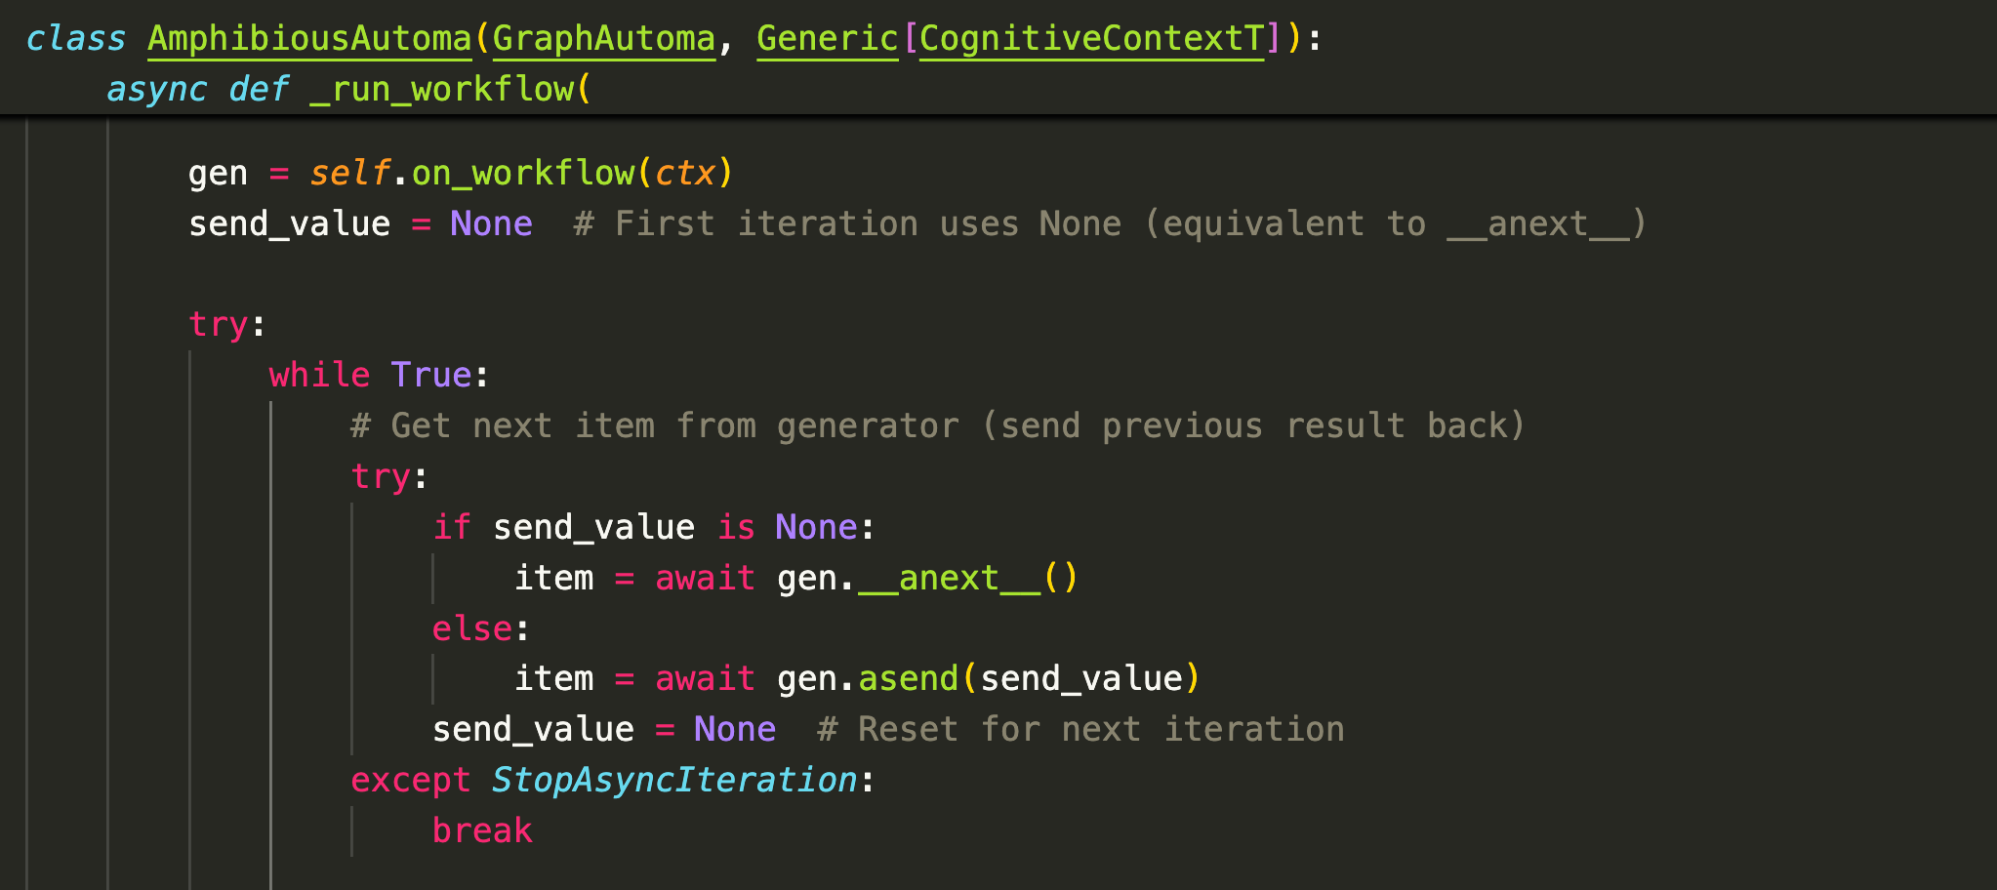Click the Generic base class reference
This screenshot has height=890, width=1997.
pos(827,39)
